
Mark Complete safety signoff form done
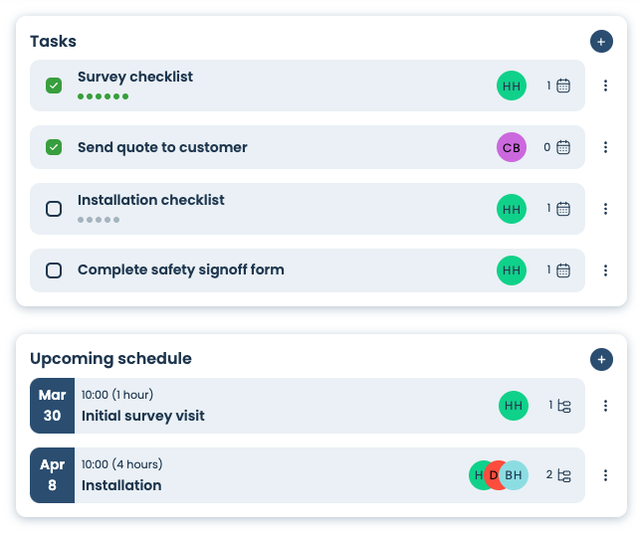click(54, 270)
